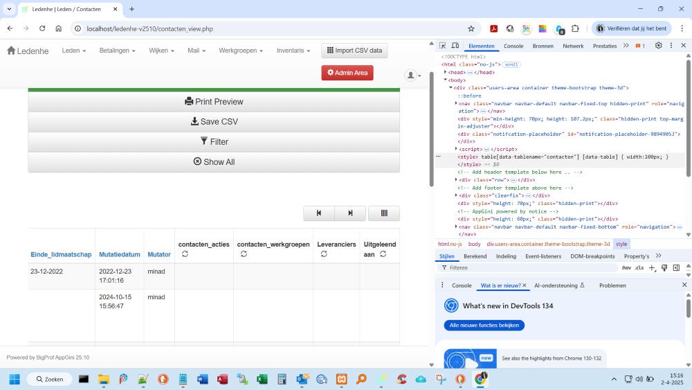Screen dimensions: 692x390
Task: Open the Chrome extensions puzzle icon
Action: tap(575, 28)
